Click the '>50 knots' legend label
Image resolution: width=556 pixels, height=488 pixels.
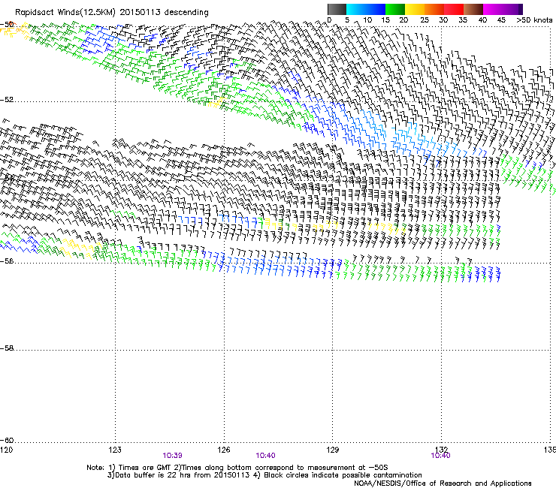point(534,20)
